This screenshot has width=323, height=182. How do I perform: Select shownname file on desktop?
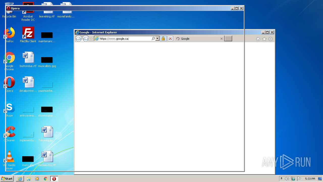pyautogui.click(x=47, y=111)
